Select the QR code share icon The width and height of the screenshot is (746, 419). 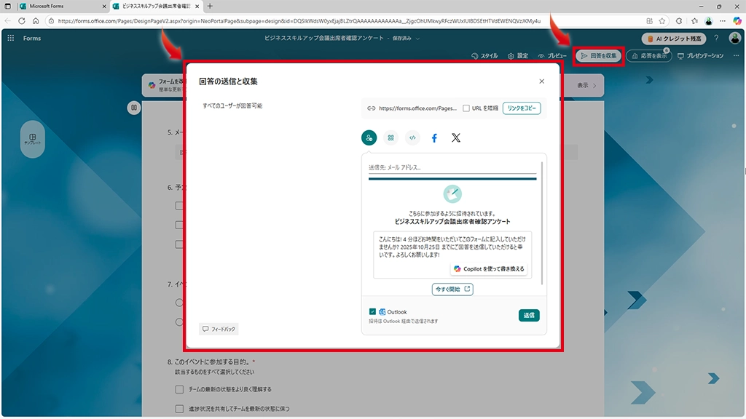click(391, 137)
